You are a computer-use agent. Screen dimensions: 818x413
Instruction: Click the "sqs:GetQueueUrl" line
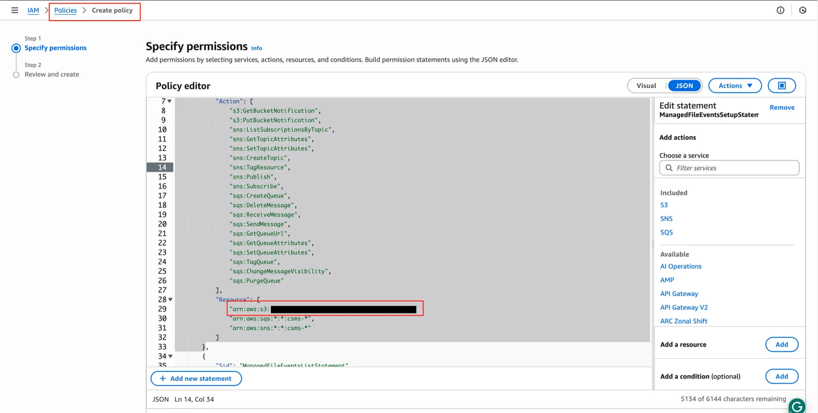pos(259,233)
